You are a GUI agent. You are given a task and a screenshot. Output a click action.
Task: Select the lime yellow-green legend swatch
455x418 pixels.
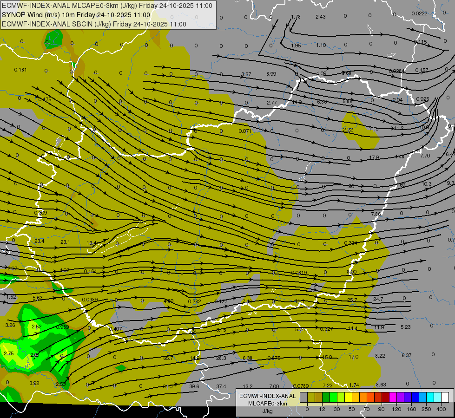point(341,397)
